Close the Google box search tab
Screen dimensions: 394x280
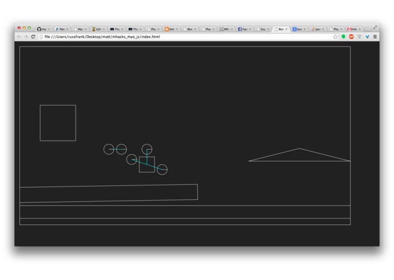305,29
